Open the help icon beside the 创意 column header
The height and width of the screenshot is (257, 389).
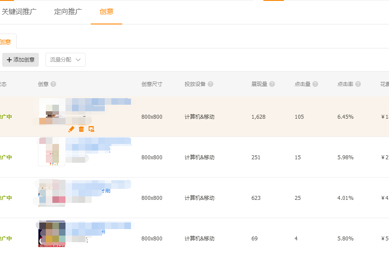pyautogui.click(x=53, y=84)
